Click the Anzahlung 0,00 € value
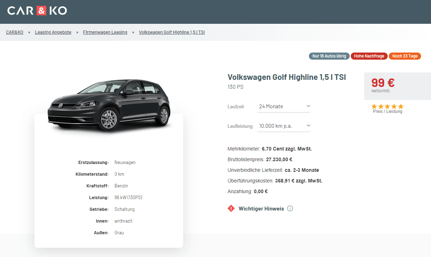The width and height of the screenshot is (431, 257). [x=261, y=191]
